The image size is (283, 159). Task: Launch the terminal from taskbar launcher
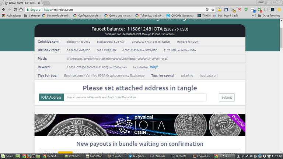[x=34, y=156]
